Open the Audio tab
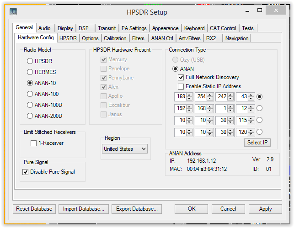The height and width of the screenshot is (228, 294). [x=44, y=28]
